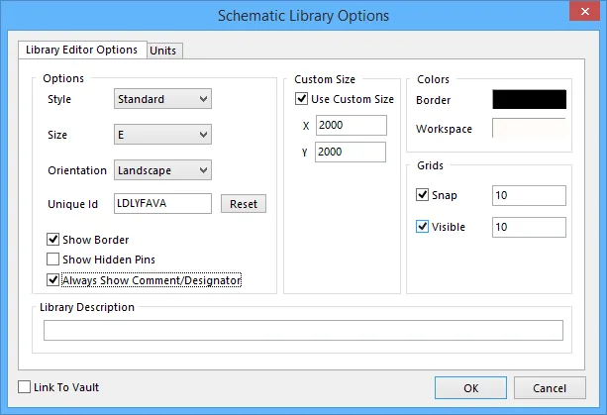Disable the Snap grid checkbox
The width and height of the screenshot is (607, 415).
click(422, 194)
